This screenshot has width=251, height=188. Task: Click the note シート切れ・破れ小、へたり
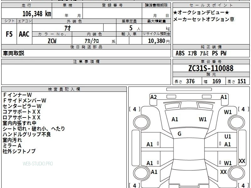[x=34, y=129]
